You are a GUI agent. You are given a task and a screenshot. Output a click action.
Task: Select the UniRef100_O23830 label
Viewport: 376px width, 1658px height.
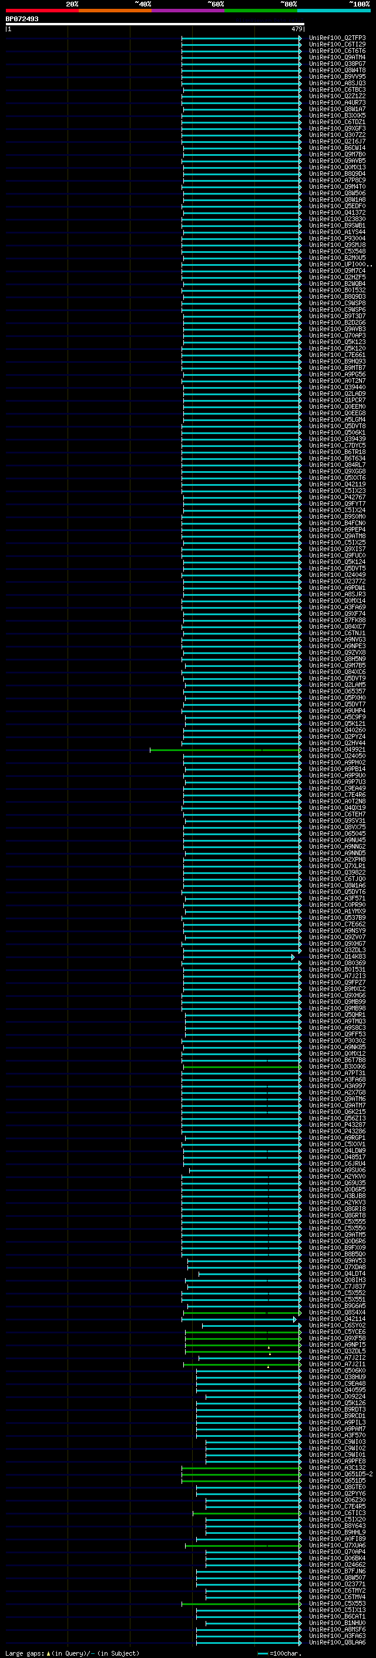click(x=337, y=219)
